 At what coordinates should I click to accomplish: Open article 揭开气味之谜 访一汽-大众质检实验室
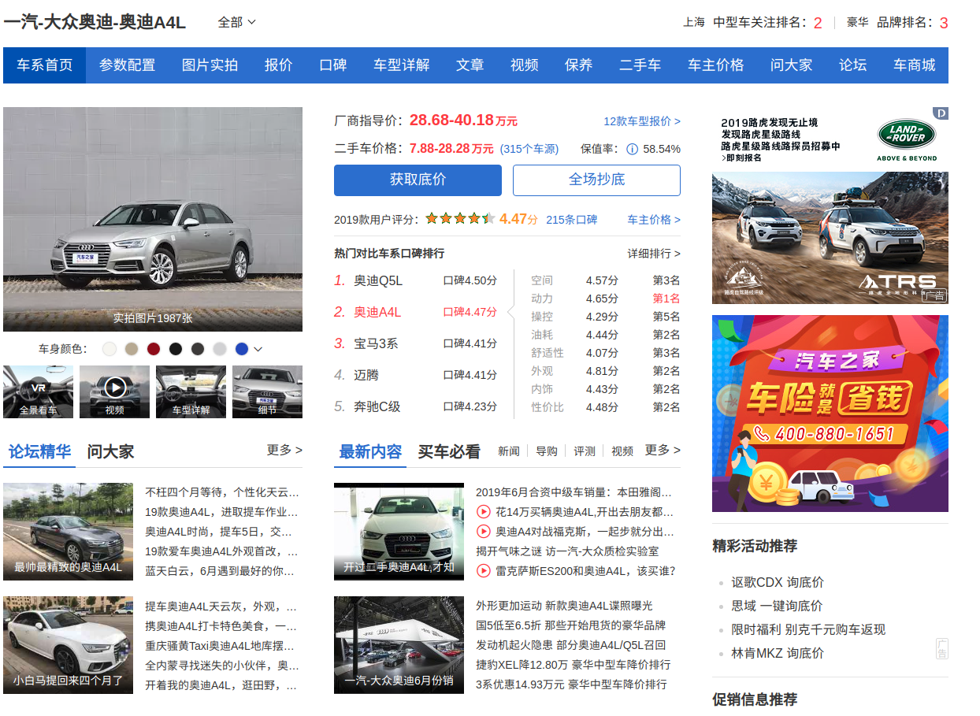[x=567, y=551]
